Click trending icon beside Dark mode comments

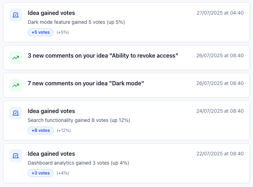pyautogui.click(x=16, y=85)
